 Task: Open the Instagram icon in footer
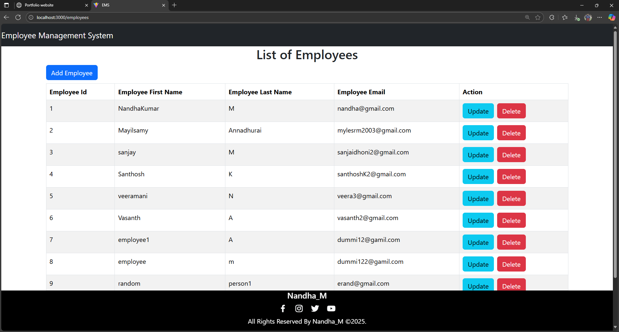(299, 309)
